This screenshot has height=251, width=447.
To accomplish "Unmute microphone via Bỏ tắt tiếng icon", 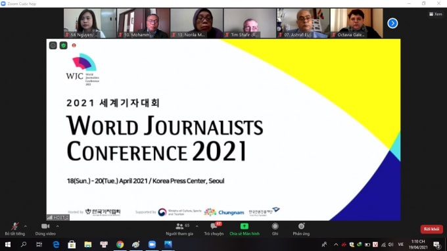I will (15, 227).
